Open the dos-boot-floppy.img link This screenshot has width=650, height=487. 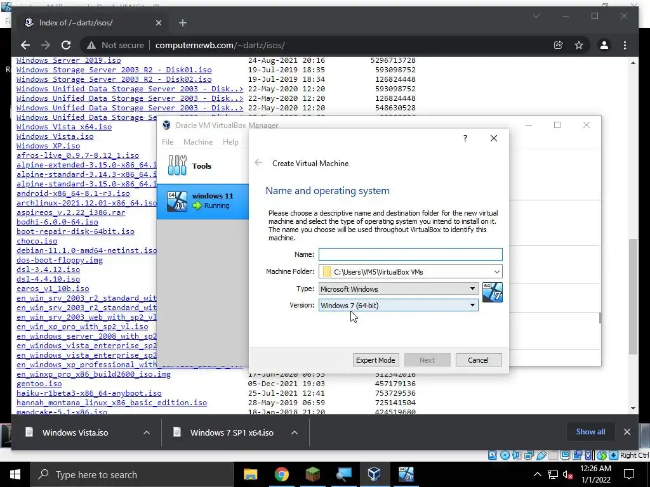pos(60,260)
